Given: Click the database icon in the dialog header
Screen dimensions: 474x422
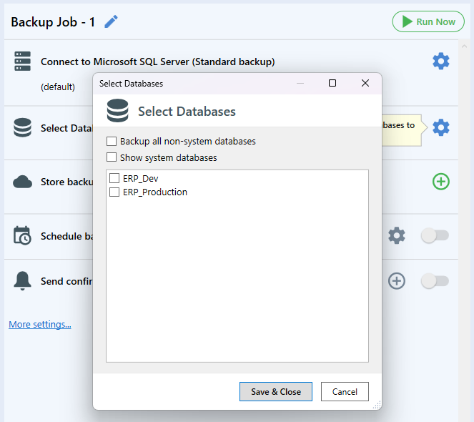Looking at the screenshot, I should pos(117,111).
